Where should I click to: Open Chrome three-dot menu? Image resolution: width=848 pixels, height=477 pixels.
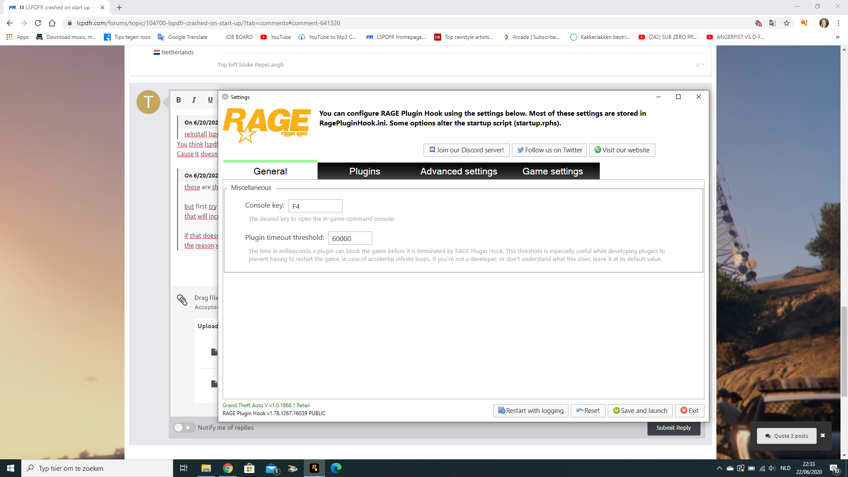pyautogui.click(x=838, y=23)
